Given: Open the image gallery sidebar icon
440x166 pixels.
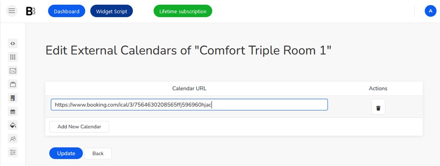Looking at the screenshot, I should pos(13,71).
